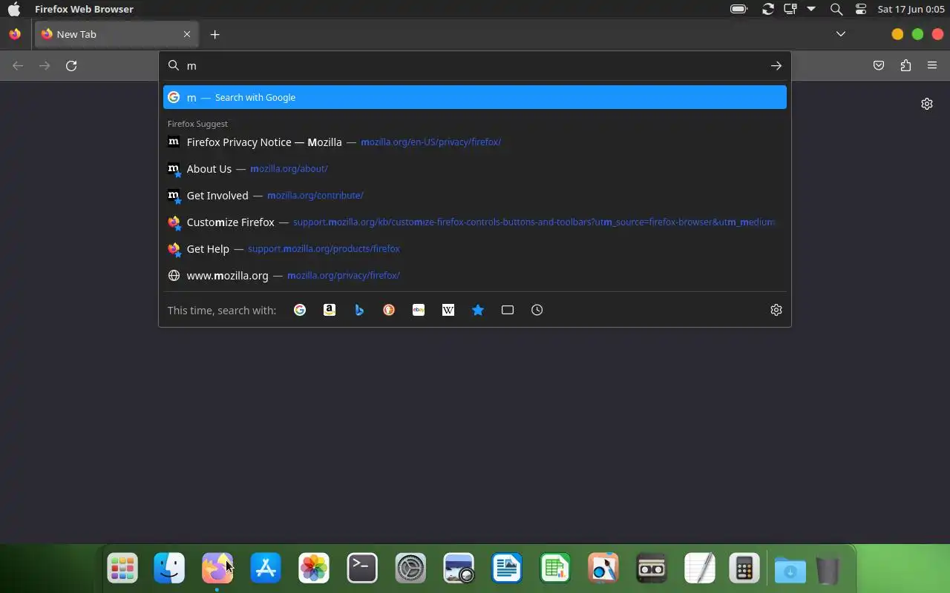This screenshot has height=593, width=950.
Task: Search this time with Wikipedia
Action: (448, 310)
